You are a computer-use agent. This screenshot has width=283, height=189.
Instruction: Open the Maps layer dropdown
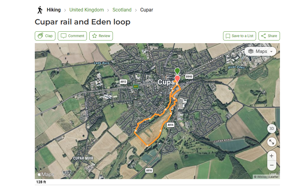pos(260,51)
